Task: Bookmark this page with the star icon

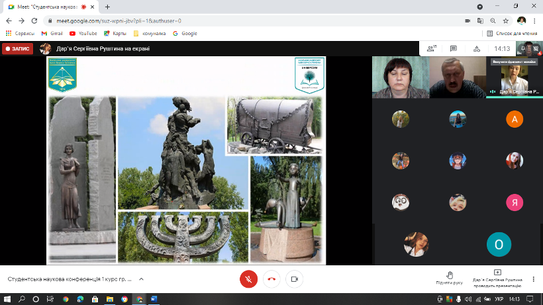Action: click(506, 21)
